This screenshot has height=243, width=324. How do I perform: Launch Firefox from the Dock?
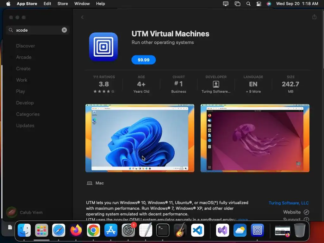tap(76, 230)
